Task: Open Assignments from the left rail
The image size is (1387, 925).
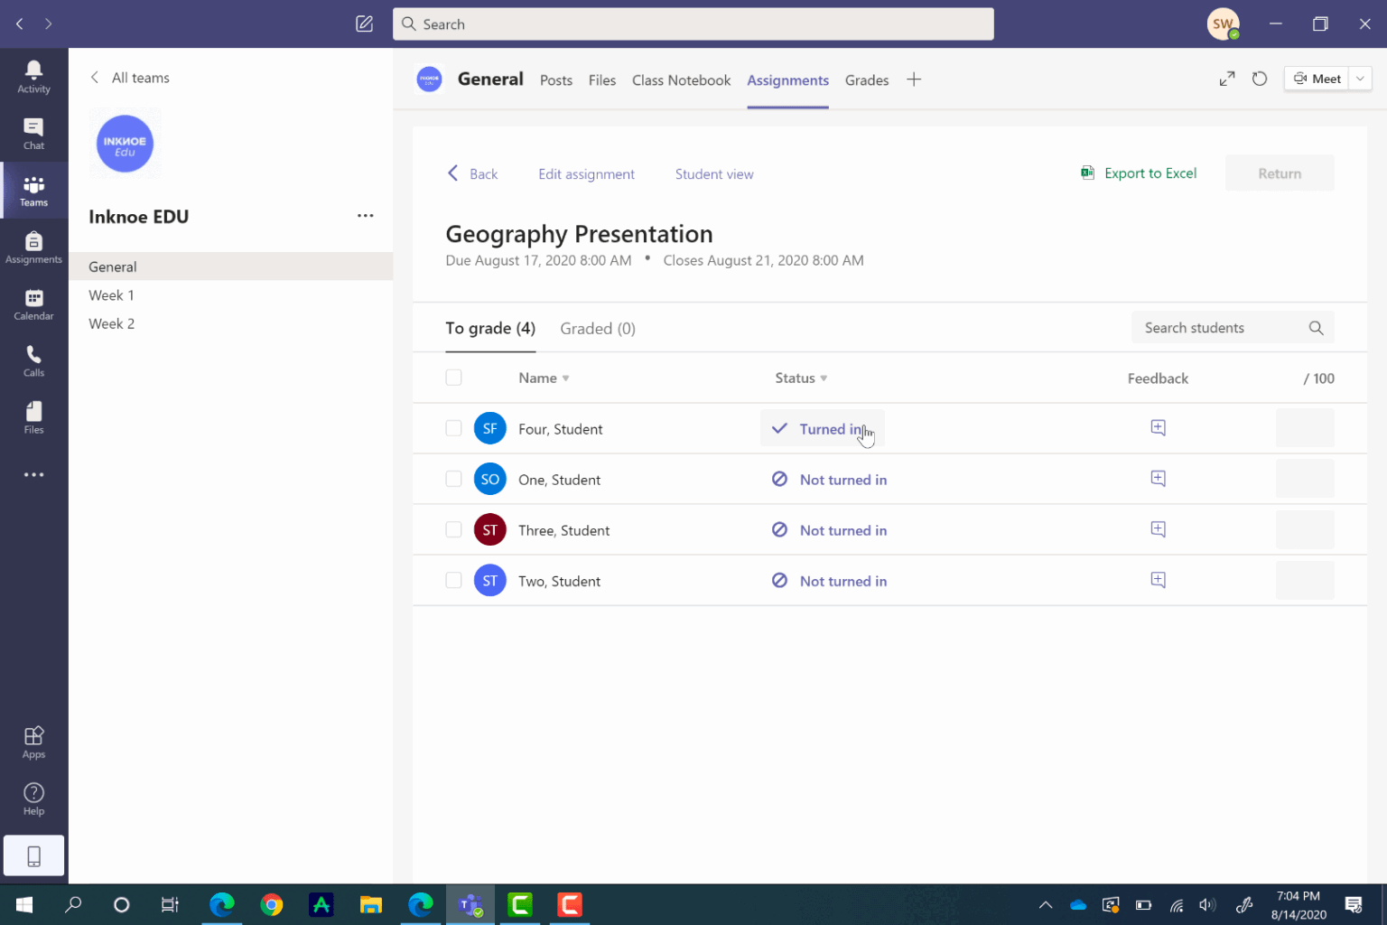Action: tap(33, 246)
